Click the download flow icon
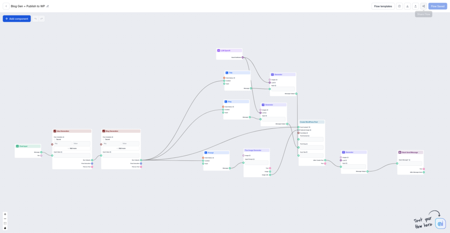The height and width of the screenshot is (233, 450). [x=407, y=6]
